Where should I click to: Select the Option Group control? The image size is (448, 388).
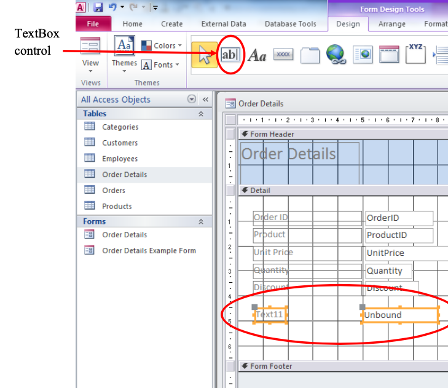[x=416, y=55]
